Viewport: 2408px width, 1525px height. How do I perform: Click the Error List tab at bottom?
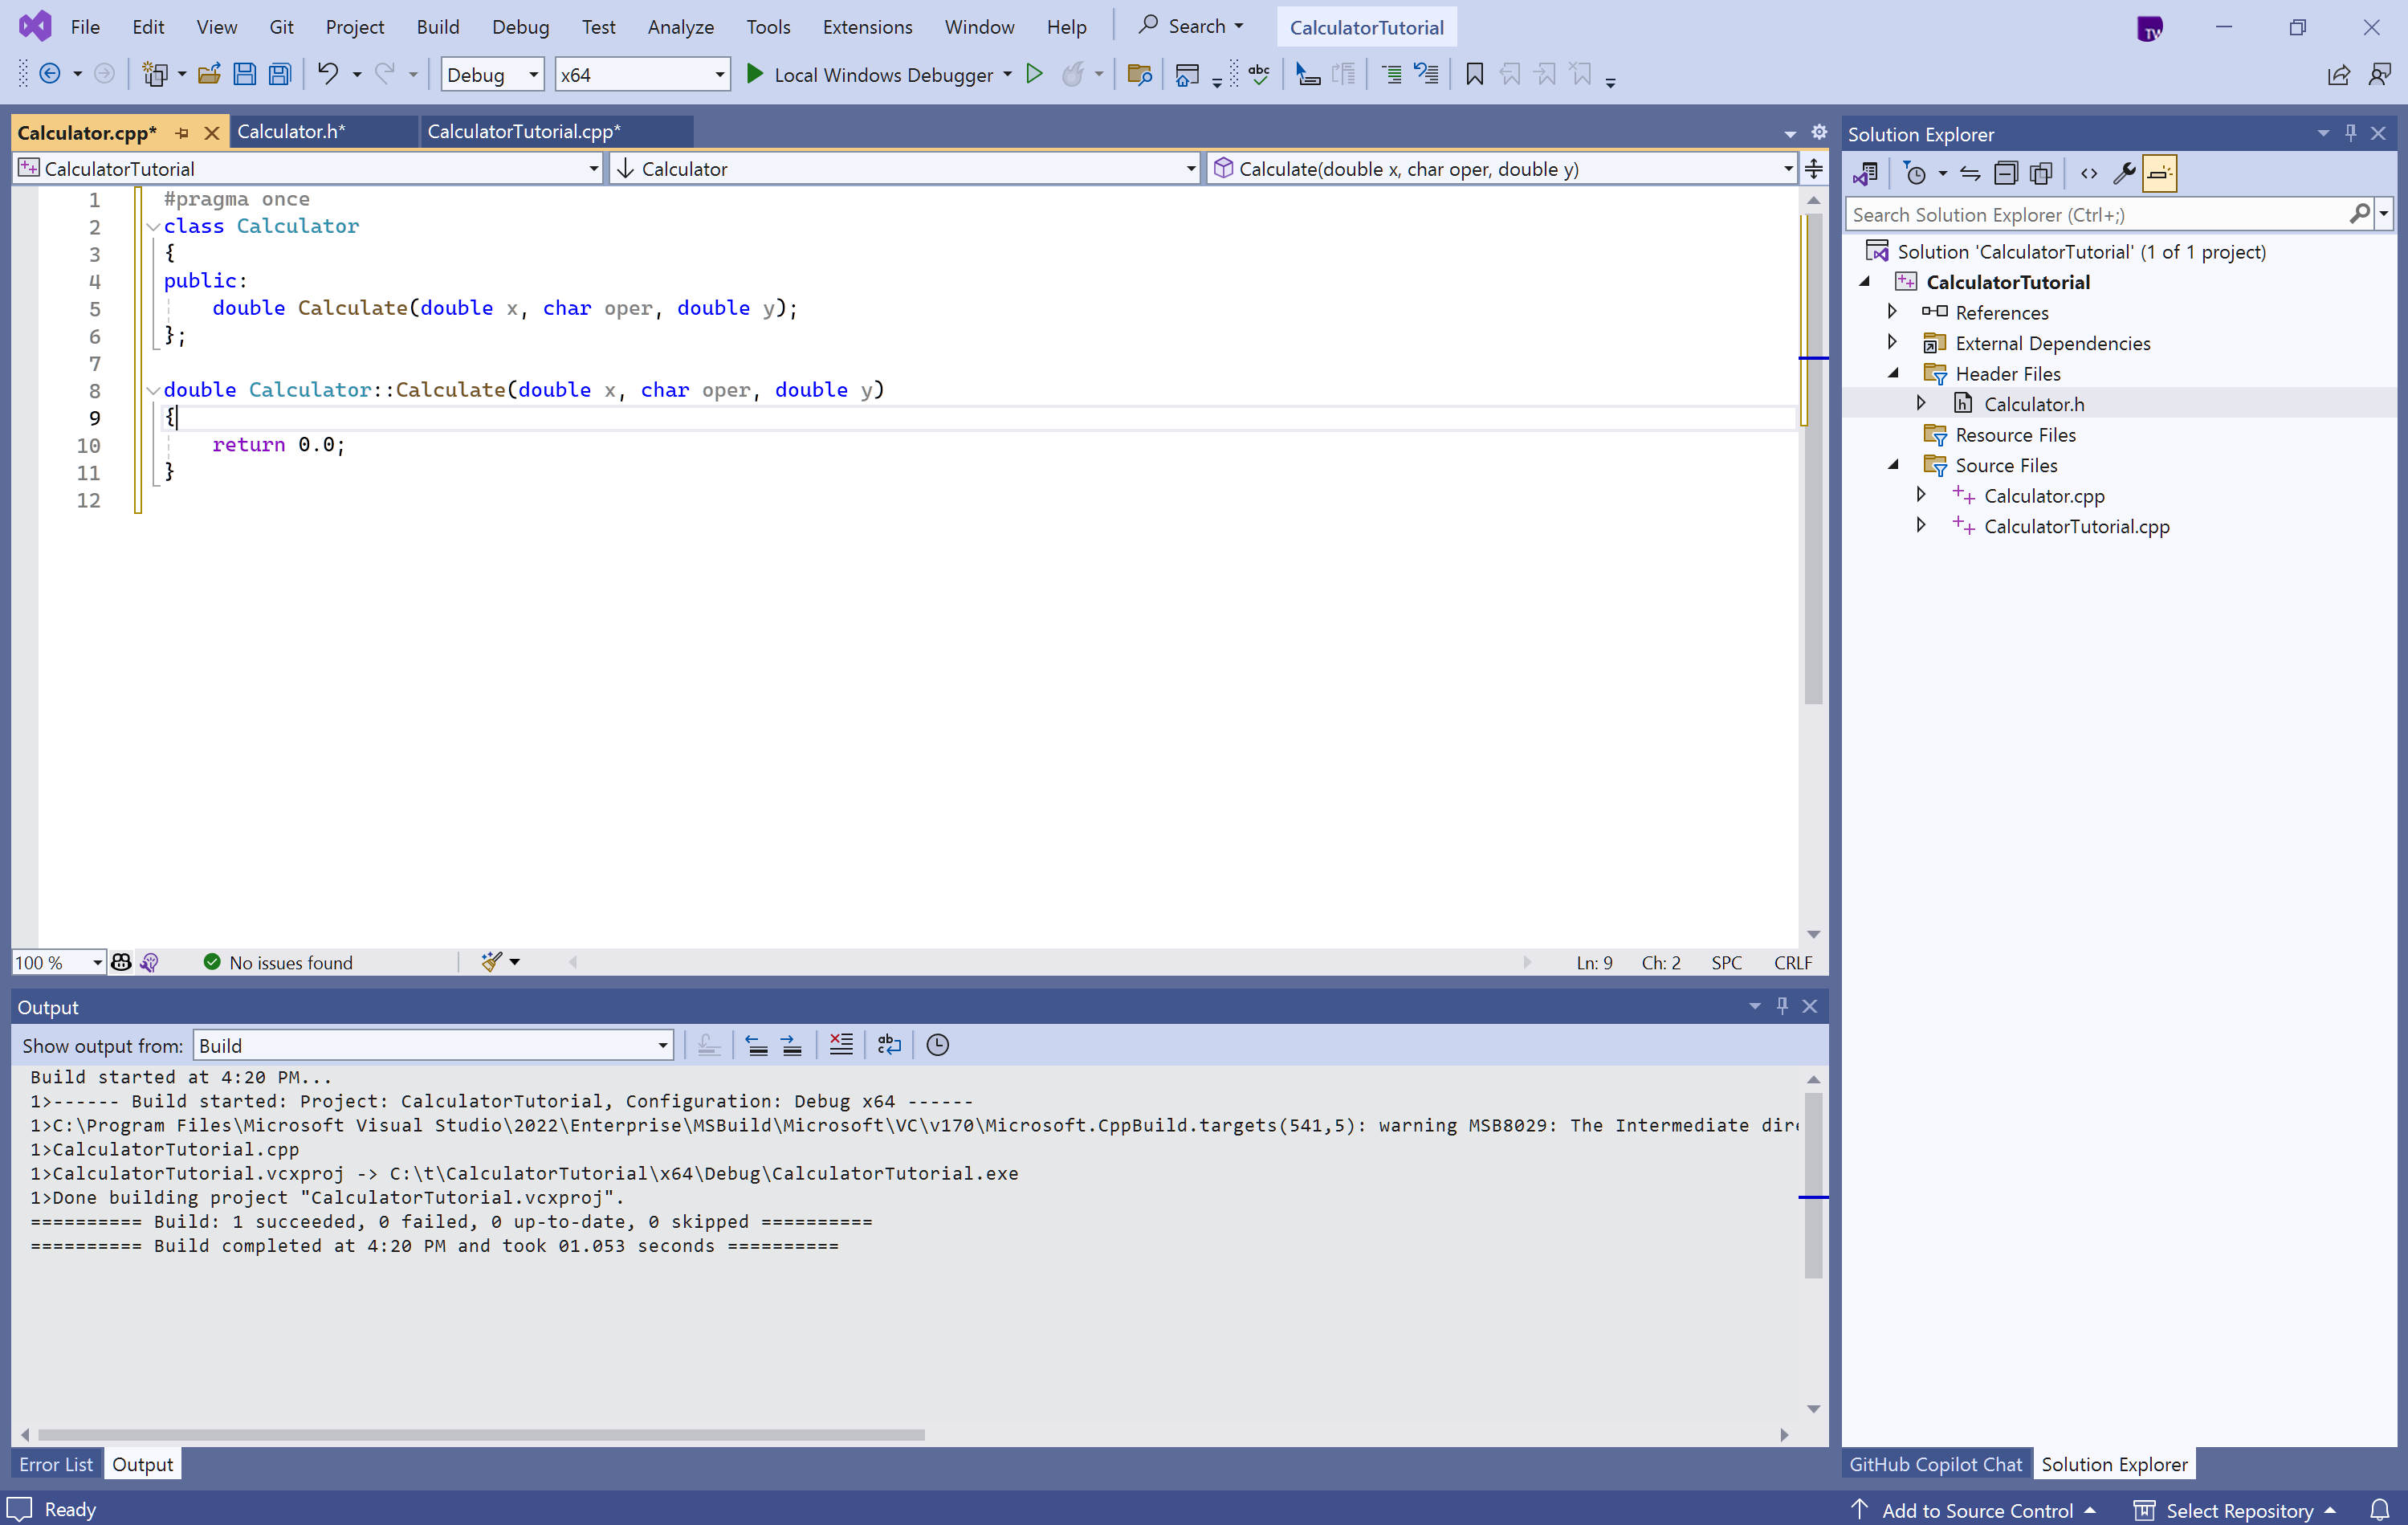click(x=55, y=1462)
